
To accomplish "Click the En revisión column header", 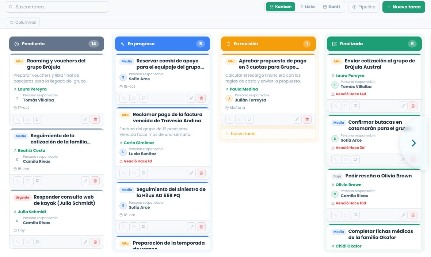I will click(268, 44).
